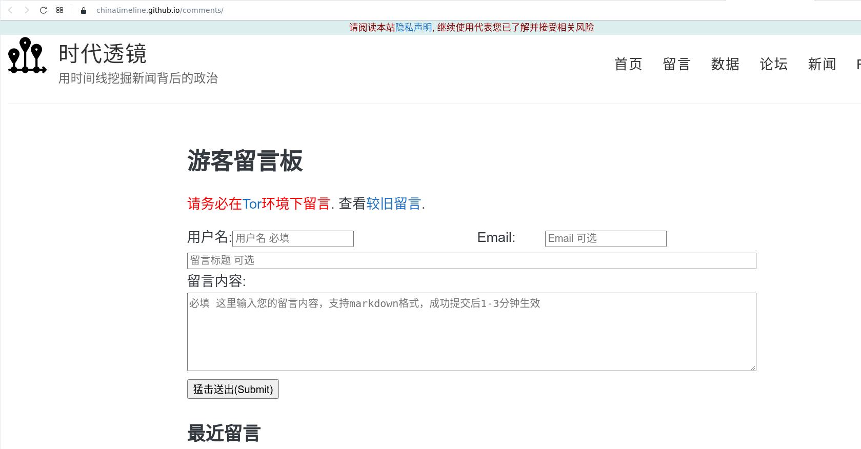Click the textarea resize handle
The image size is (861, 449).
(753, 368)
